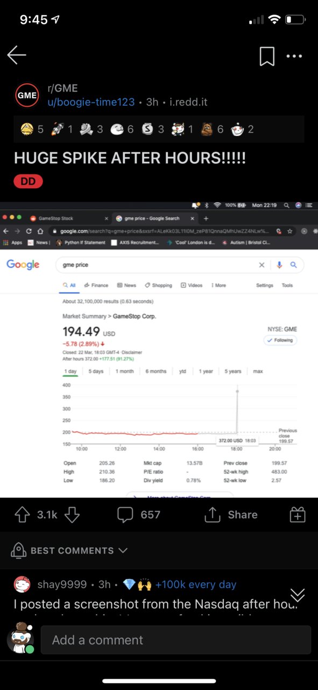Image resolution: width=318 pixels, height=690 pixels.
Task: Tap the +100k every day flair
Action: coord(196,584)
